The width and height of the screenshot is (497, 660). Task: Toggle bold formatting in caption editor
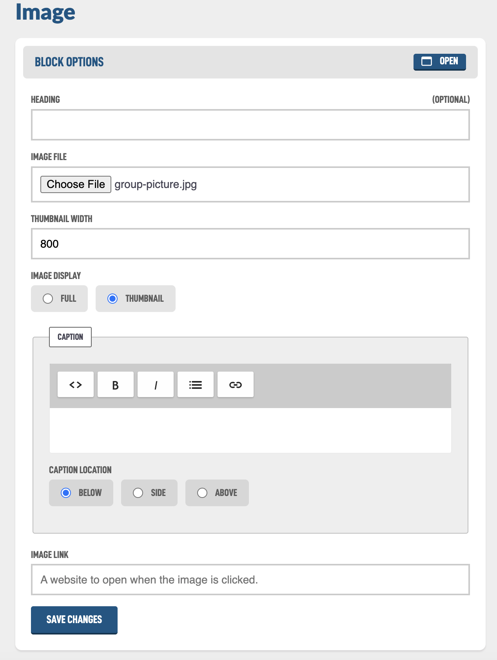click(116, 385)
